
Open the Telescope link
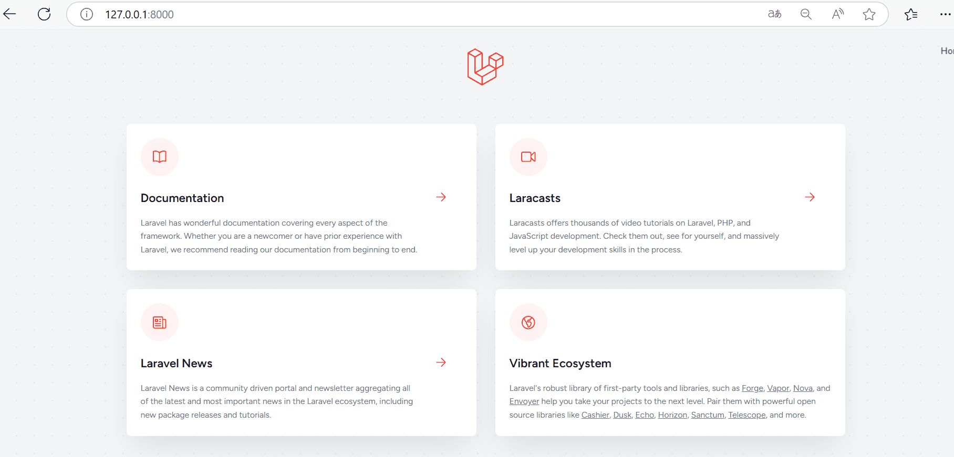[x=747, y=415]
